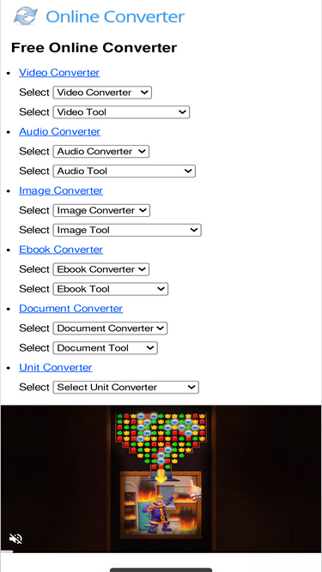The image size is (322, 572).
Task: Expand the Ebook Tool dropdown
Action: (x=110, y=289)
